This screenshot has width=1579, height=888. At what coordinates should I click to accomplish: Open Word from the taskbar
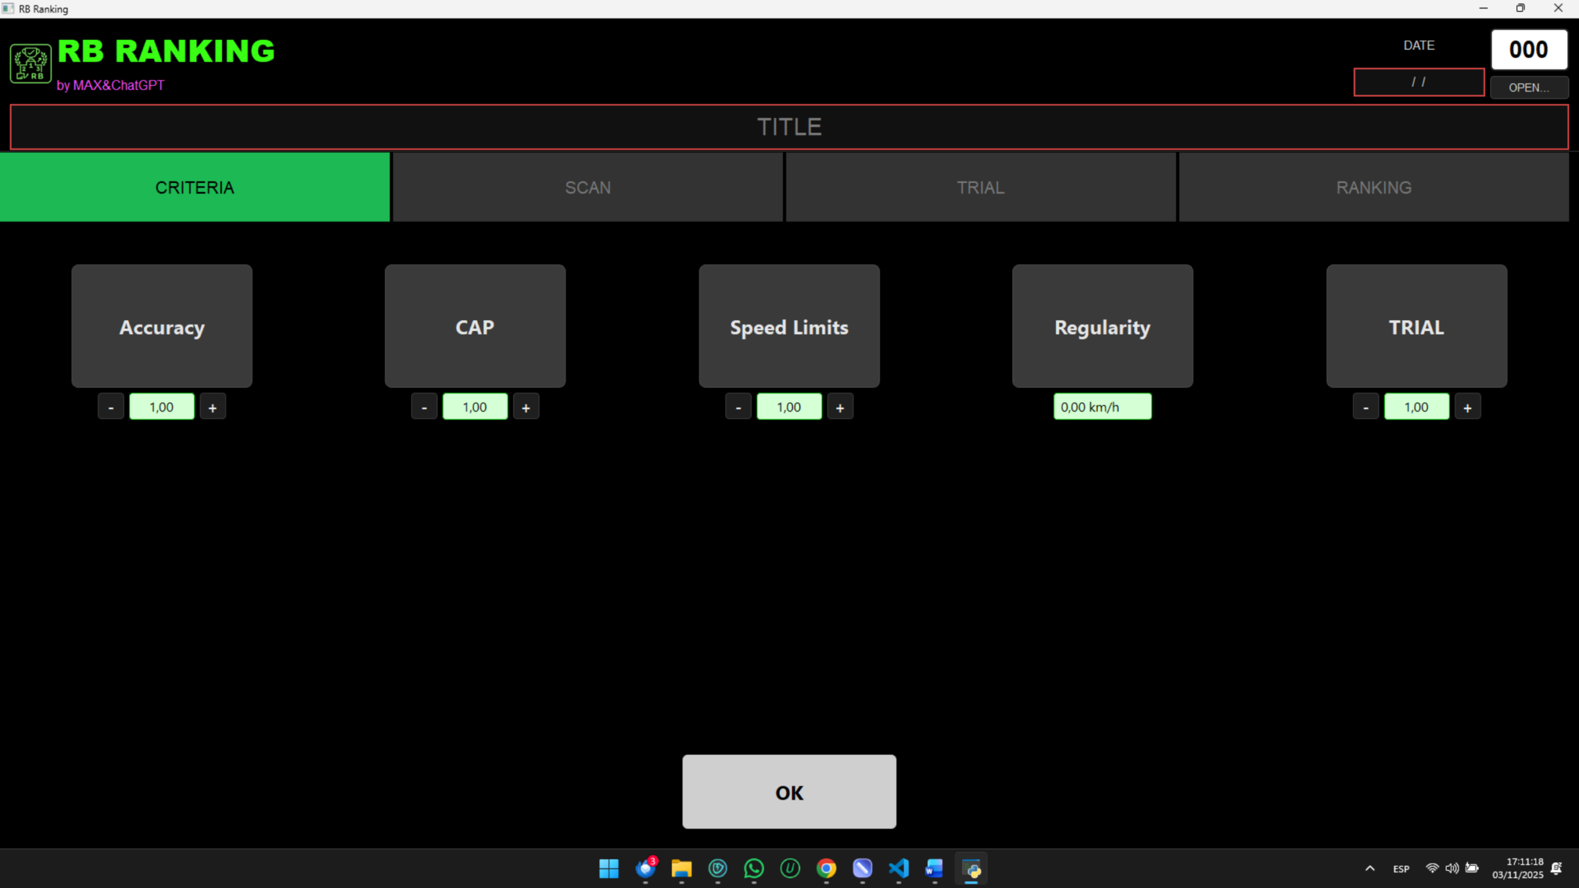pyautogui.click(x=934, y=868)
